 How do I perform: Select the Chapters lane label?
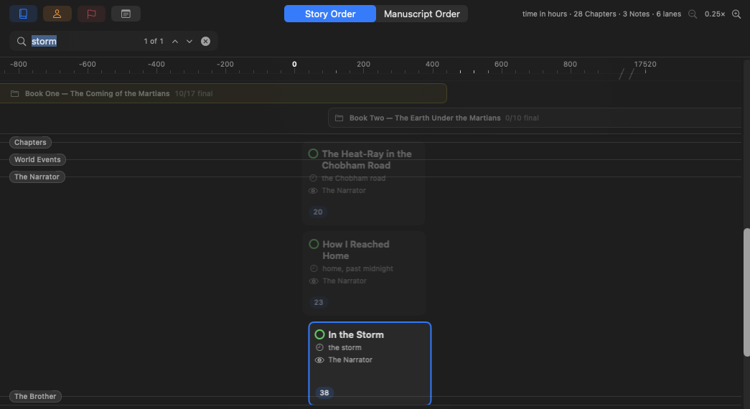[x=30, y=142]
